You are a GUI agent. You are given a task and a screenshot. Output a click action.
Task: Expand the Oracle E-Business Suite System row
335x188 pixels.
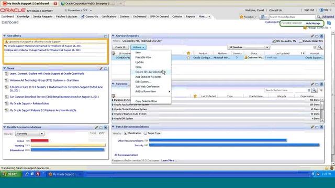click(113, 114)
